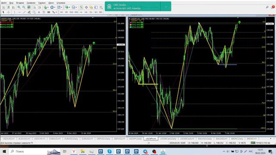Viewport: 276px width, 155px height.
Task: Open the Вставка menu
Action: tap(20, 3)
